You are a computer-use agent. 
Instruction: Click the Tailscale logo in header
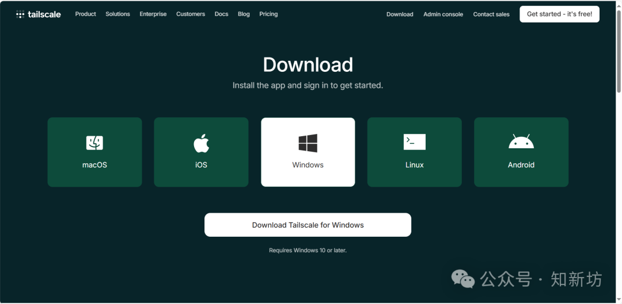click(38, 14)
